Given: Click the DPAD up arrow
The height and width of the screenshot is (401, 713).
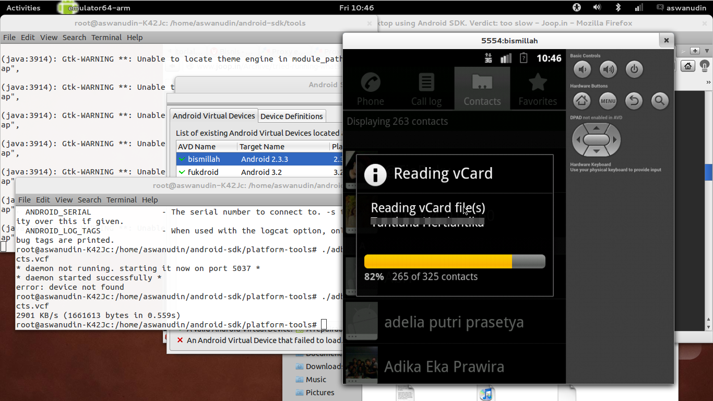Looking at the screenshot, I should [596, 128].
